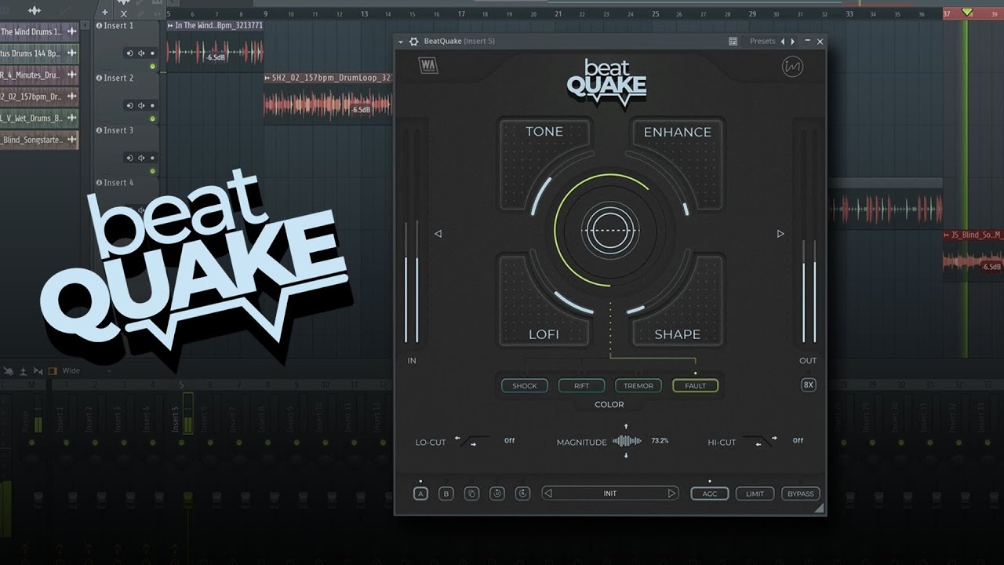Click the speaker icon on Insert 2 track
This screenshot has width=1004, height=565.
coord(142,106)
